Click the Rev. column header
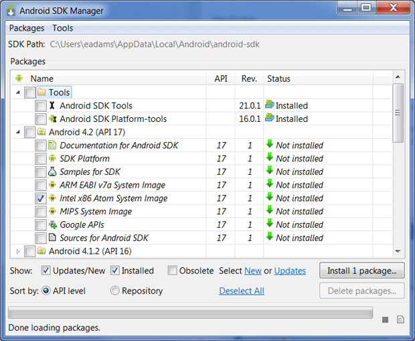 (x=249, y=78)
